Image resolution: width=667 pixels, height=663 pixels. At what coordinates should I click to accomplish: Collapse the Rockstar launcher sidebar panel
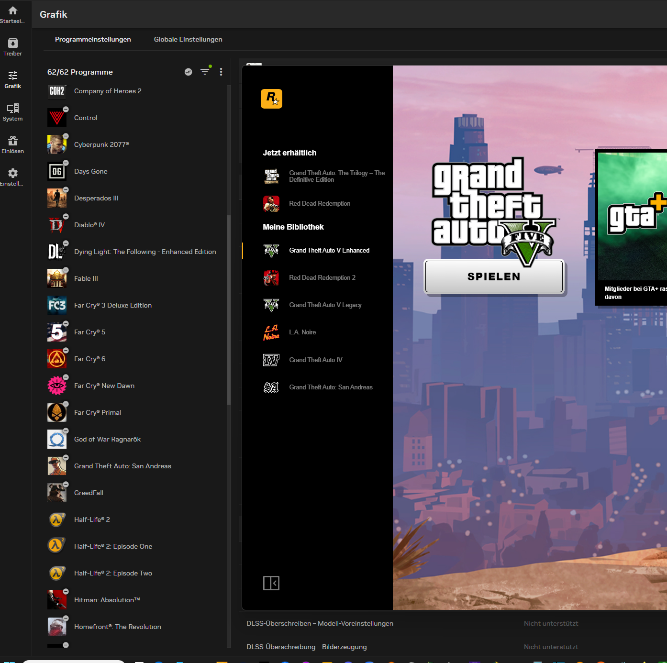coord(271,583)
